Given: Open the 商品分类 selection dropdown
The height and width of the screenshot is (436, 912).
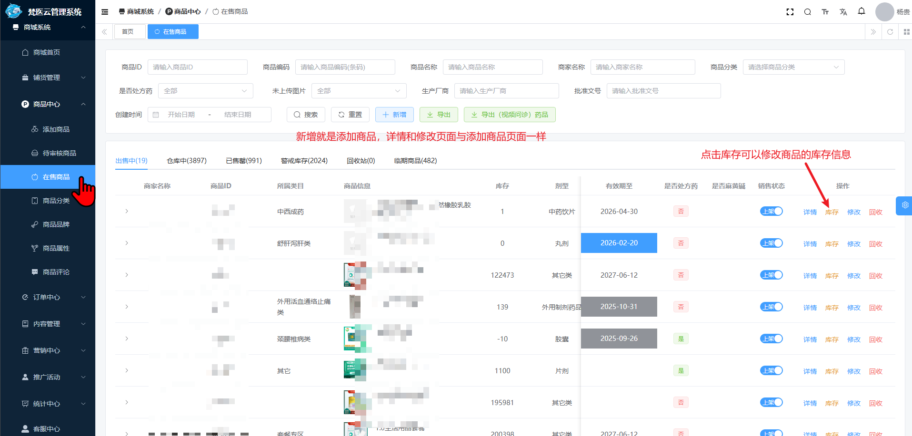Looking at the screenshot, I should 793,67.
